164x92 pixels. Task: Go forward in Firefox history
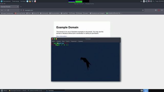(x=5, y=10)
